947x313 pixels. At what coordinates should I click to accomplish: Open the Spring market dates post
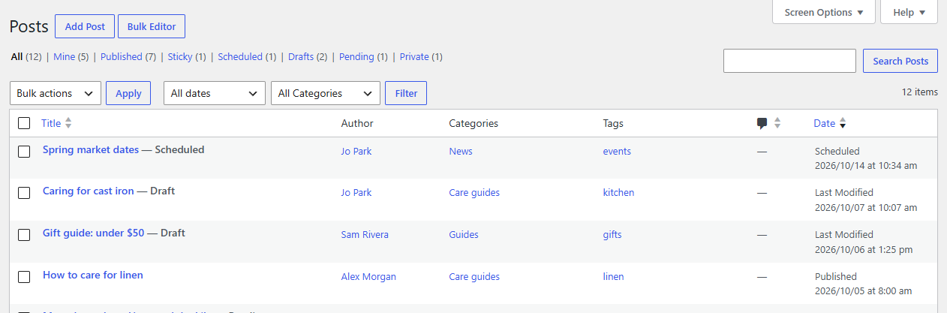click(x=91, y=149)
